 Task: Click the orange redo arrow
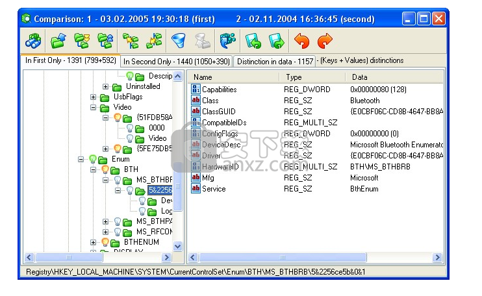coord(324,42)
